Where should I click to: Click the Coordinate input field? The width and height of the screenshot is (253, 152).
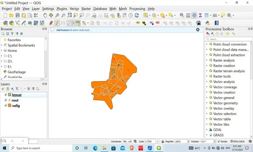[127, 142]
